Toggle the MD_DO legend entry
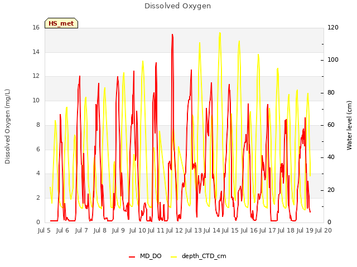 pos(145,256)
